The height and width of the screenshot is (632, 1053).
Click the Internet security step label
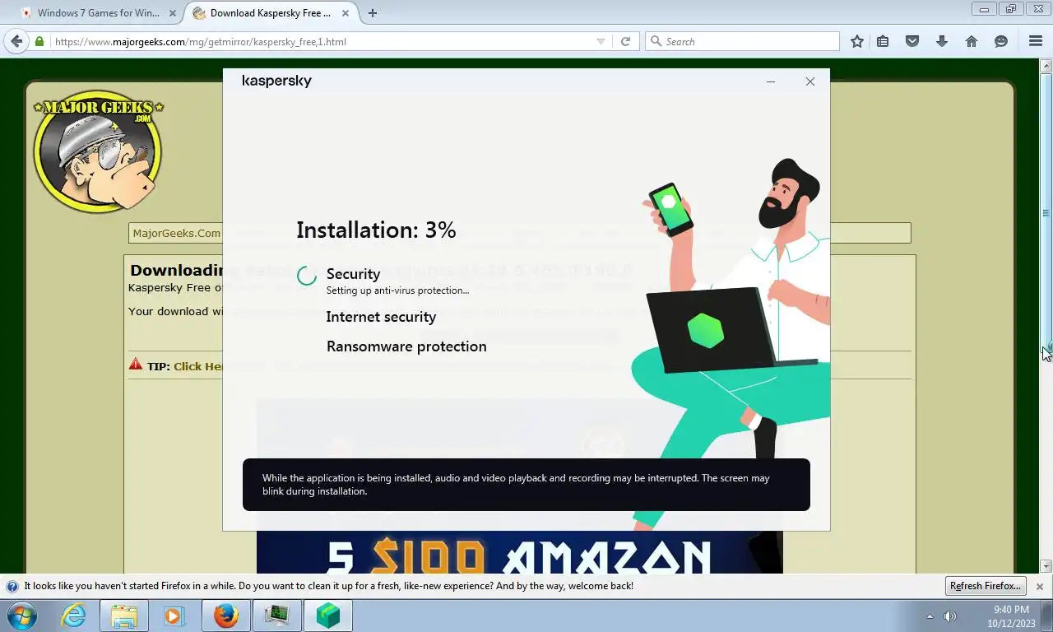tap(381, 317)
